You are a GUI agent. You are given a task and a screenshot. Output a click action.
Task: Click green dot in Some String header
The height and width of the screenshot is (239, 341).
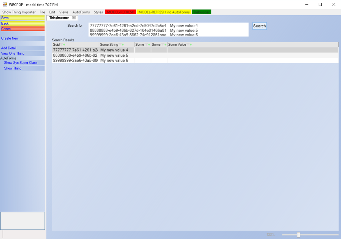click(123, 45)
